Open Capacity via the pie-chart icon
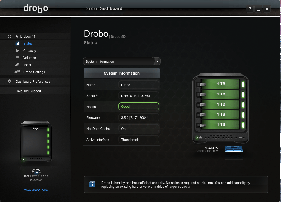 pos(18,50)
